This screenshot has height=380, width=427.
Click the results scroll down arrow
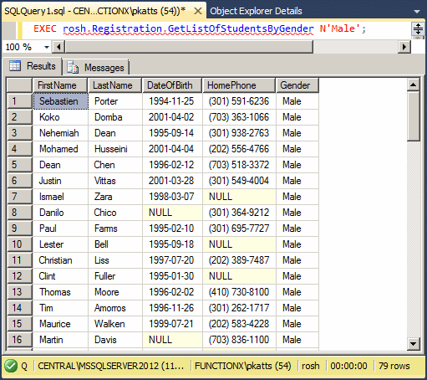(x=413, y=344)
